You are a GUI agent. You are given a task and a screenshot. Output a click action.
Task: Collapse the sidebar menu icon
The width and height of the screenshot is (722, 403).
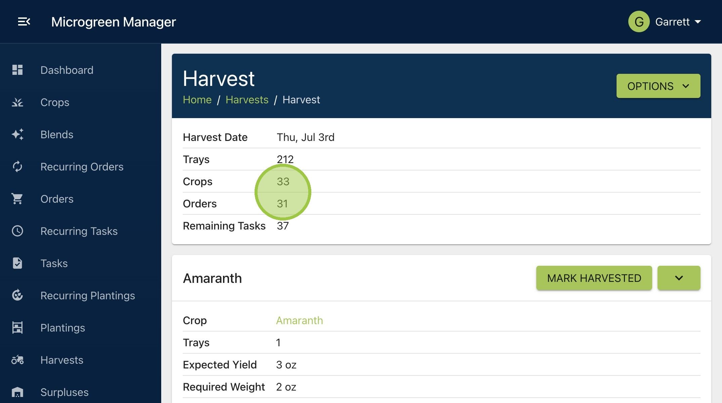[x=24, y=22]
